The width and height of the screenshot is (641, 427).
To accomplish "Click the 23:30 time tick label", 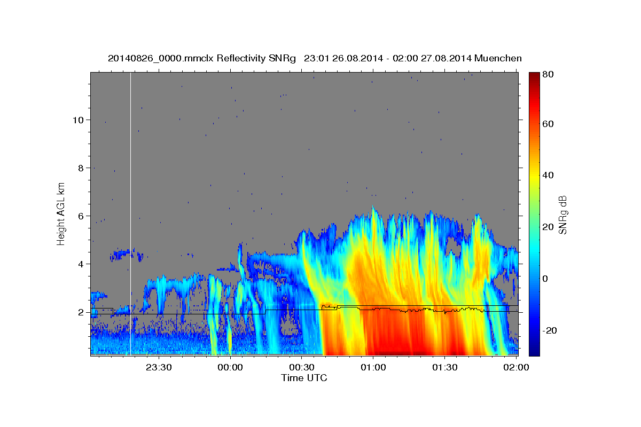I will click(x=159, y=367).
